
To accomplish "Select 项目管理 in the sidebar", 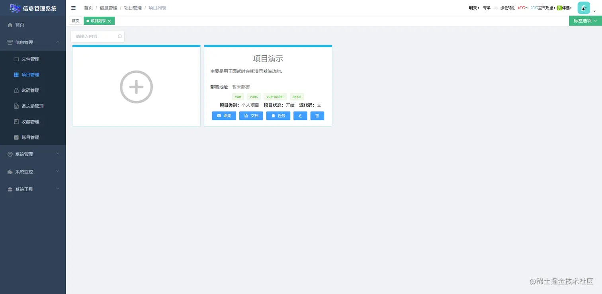I will point(33,74).
